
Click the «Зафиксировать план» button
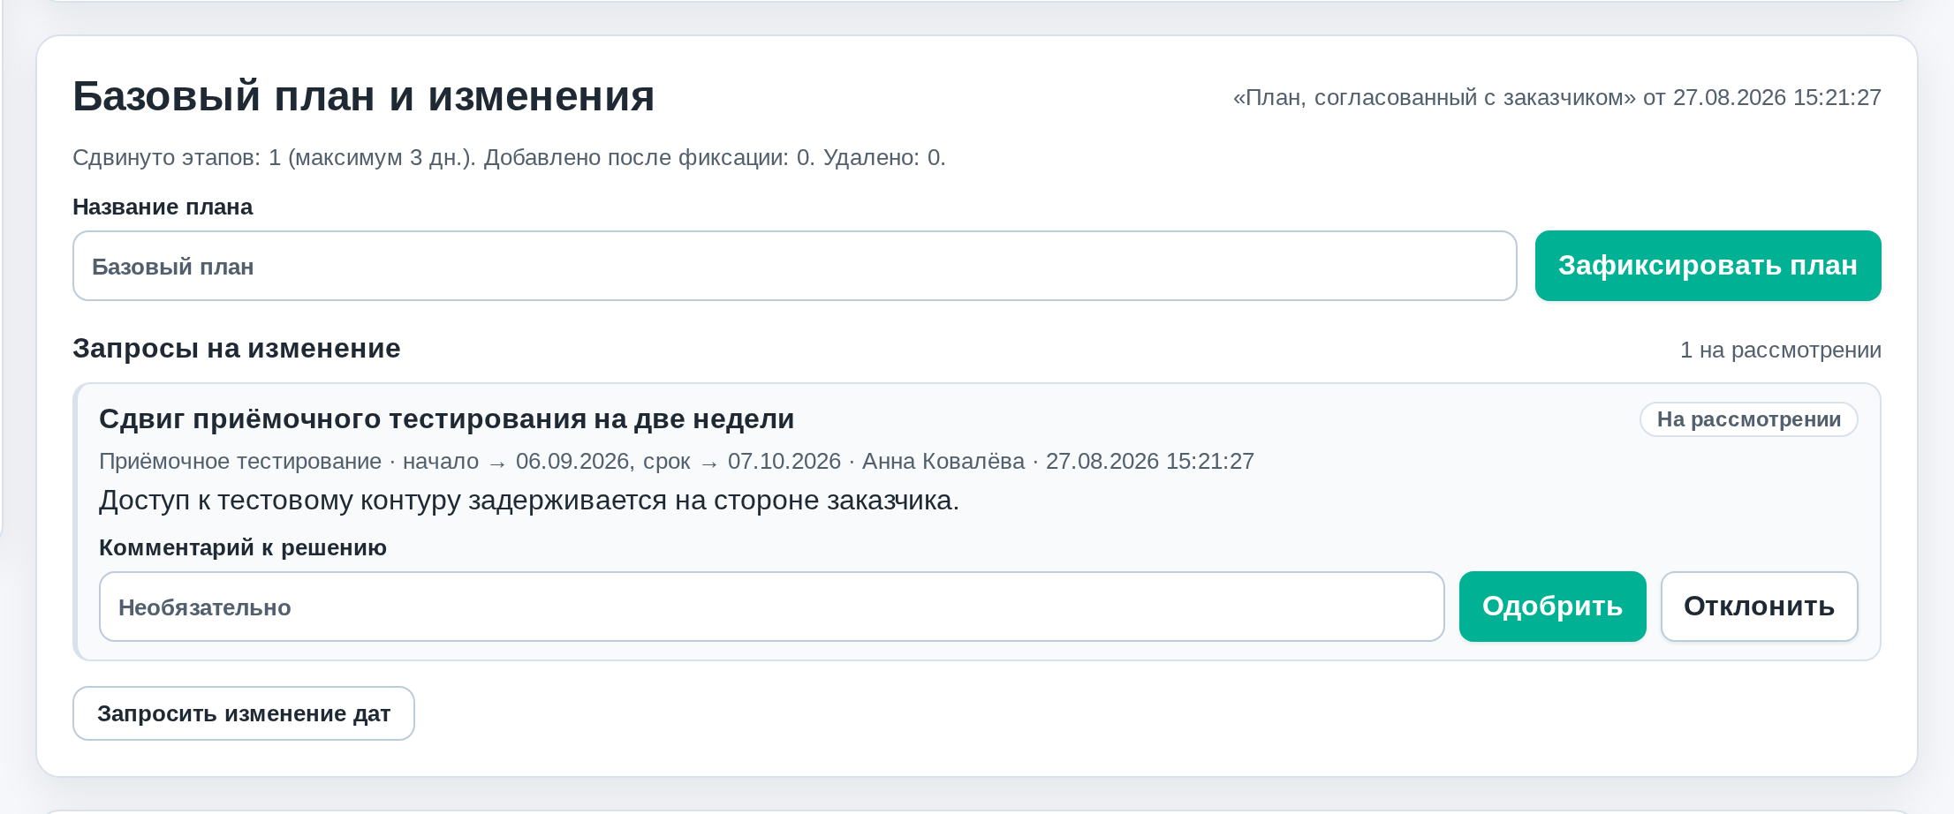pos(1708,266)
